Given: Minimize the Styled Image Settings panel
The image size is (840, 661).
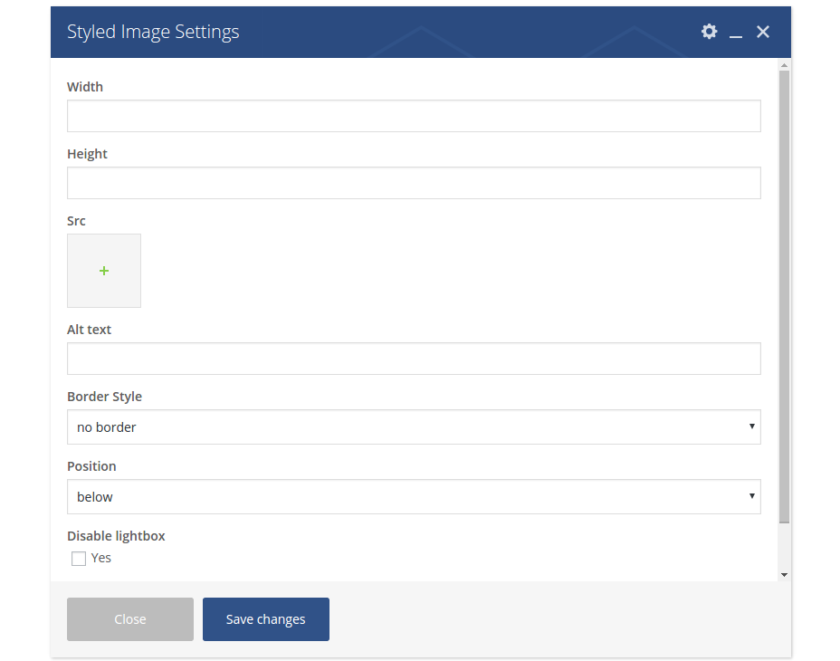Looking at the screenshot, I should [x=736, y=33].
